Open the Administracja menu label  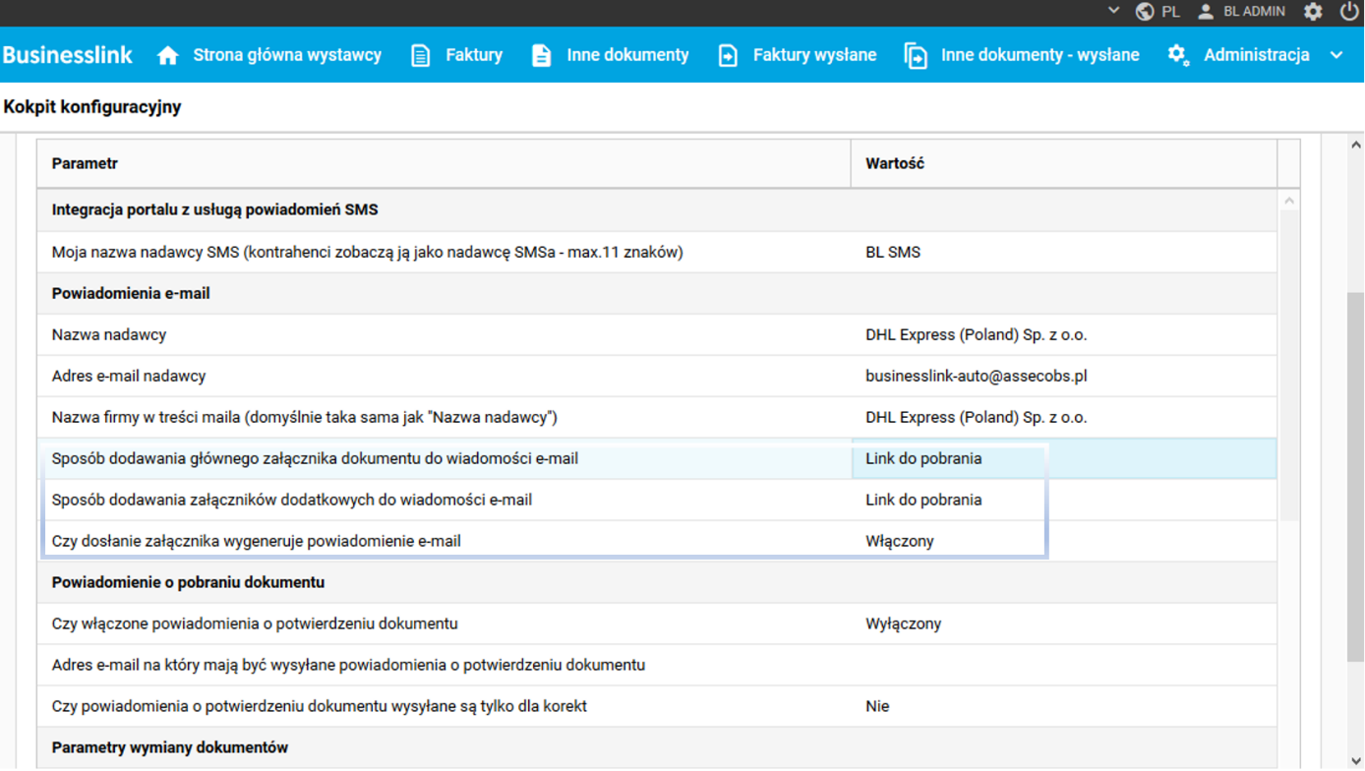[1256, 56]
